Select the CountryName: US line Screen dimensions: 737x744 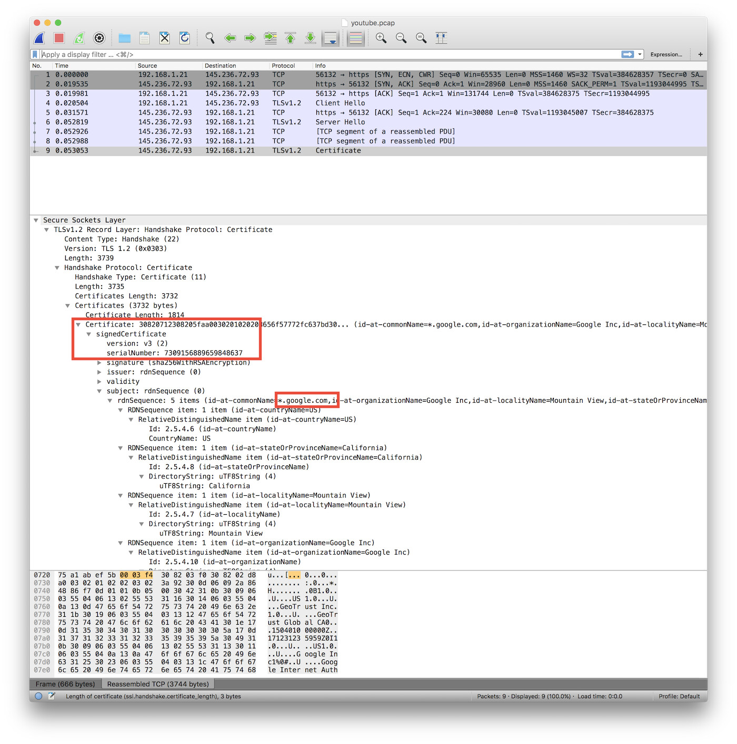coord(180,439)
